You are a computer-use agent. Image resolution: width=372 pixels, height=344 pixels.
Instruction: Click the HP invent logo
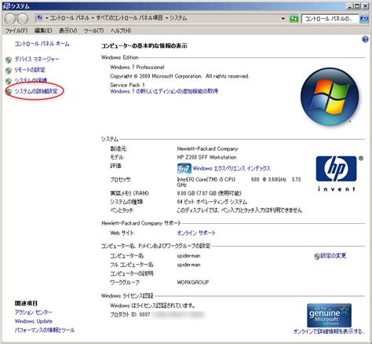pos(339,174)
